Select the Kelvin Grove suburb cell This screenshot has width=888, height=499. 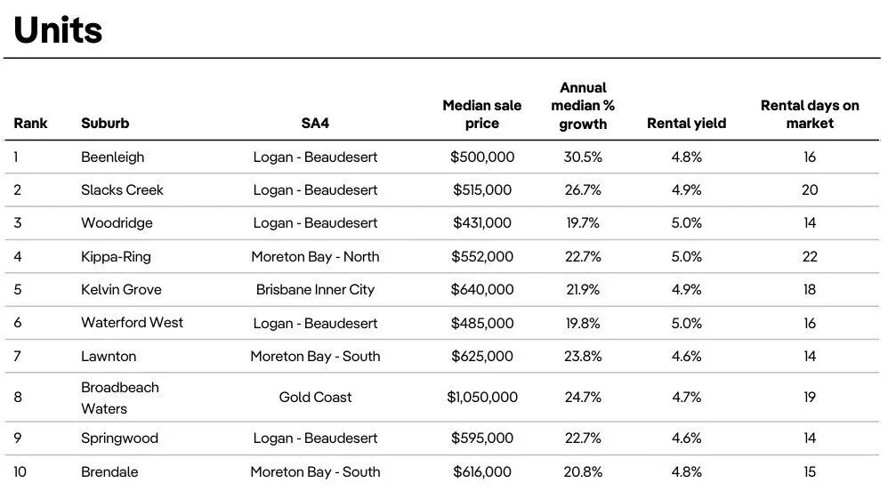click(121, 290)
